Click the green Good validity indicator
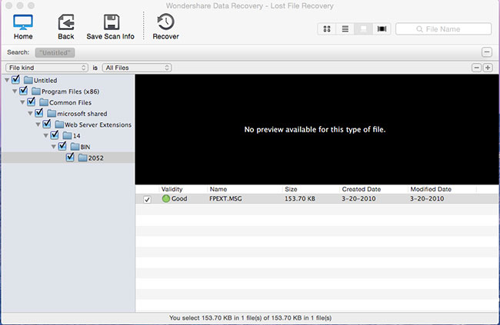 (166, 198)
